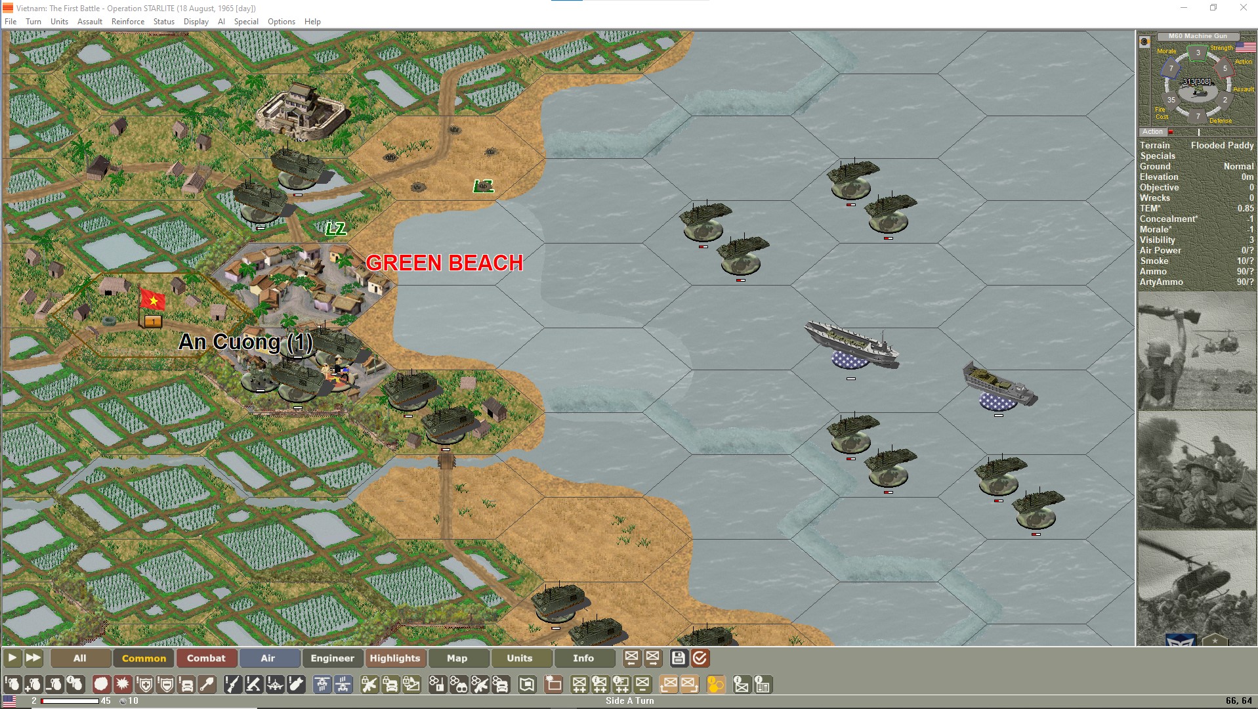Click the locked rifle icon
Screen dimensions: 1258x709
click(x=369, y=685)
